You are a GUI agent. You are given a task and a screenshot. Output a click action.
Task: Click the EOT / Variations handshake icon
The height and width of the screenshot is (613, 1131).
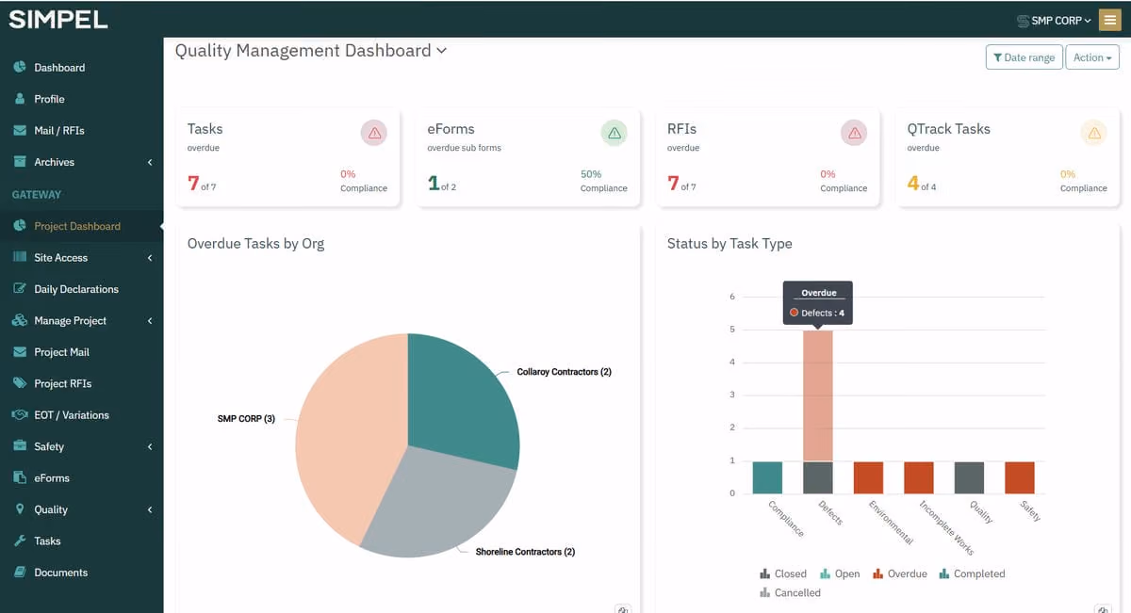[20, 415]
